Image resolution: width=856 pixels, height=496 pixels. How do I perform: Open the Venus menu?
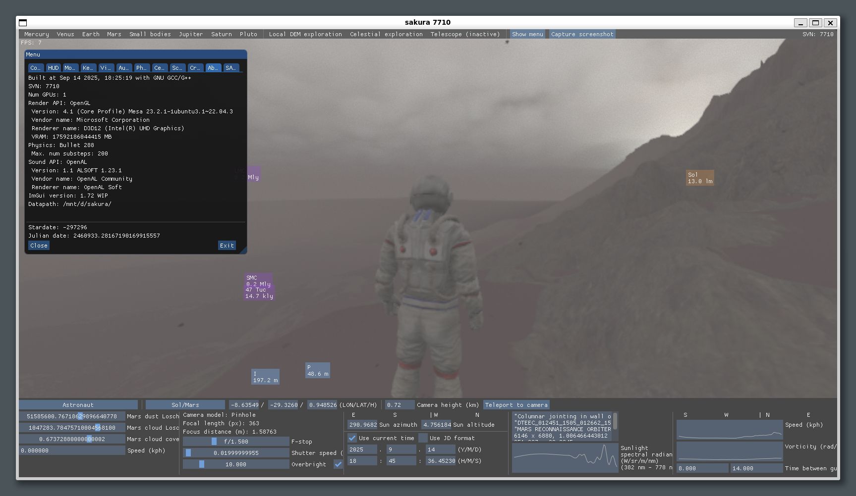(x=65, y=34)
